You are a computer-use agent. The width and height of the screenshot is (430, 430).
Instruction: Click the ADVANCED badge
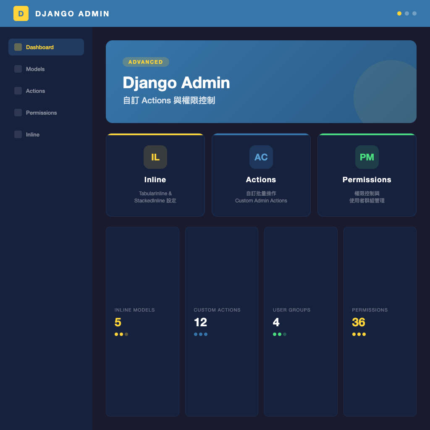pos(146,62)
